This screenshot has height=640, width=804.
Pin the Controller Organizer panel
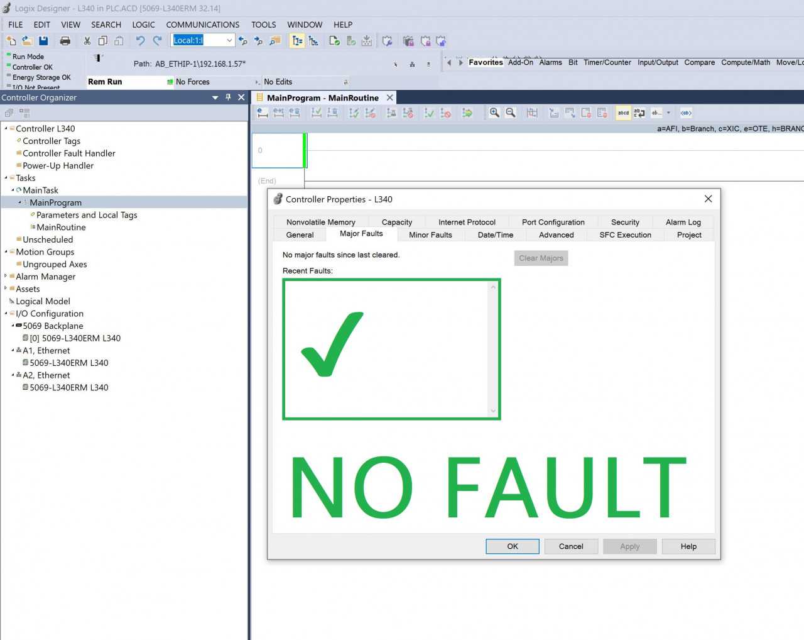pyautogui.click(x=228, y=97)
